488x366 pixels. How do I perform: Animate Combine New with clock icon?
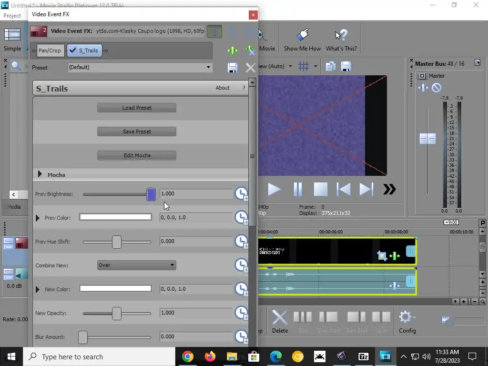pyautogui.click(x=241, y=265)
